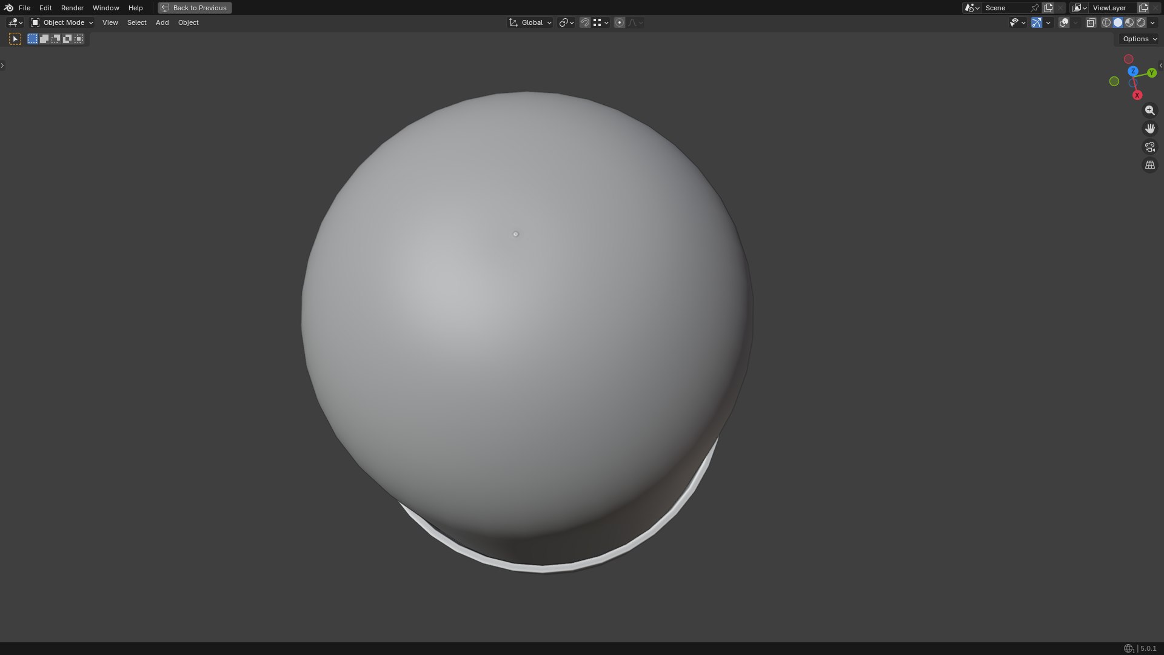
Task: Choose Set a new selection mode
Action: tap(33, 39)
